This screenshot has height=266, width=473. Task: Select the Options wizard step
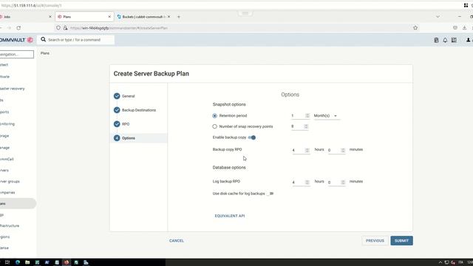pos(138,138)
